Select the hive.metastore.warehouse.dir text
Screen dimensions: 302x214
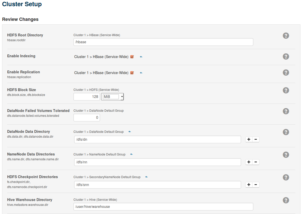click(28, 205)
